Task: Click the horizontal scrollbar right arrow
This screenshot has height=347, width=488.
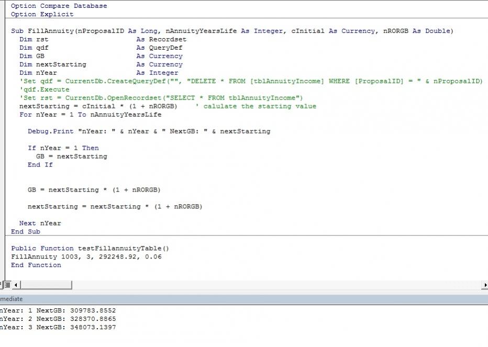Action: click(484, 284)
